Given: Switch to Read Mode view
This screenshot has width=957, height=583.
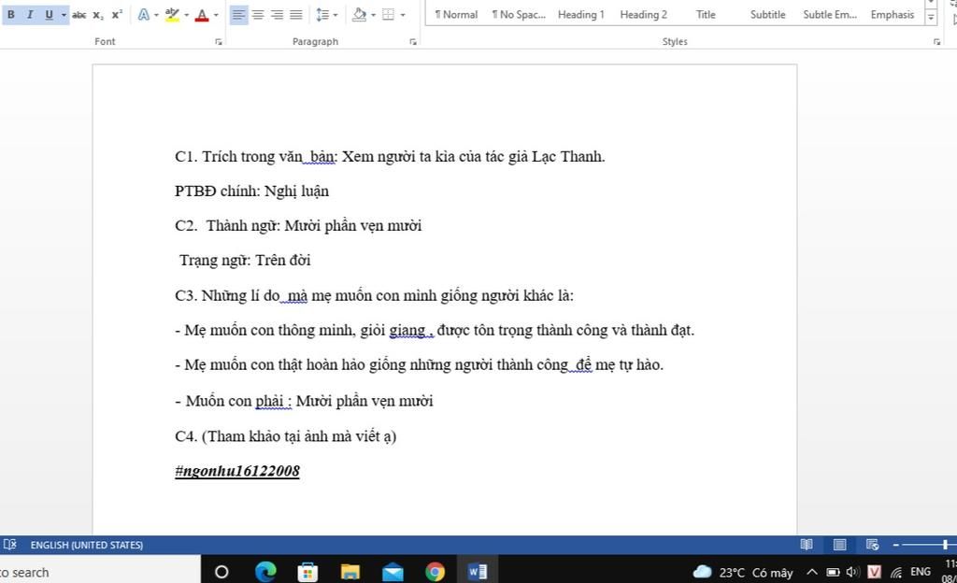Looking at the screenshot, I should pos(807,545).
